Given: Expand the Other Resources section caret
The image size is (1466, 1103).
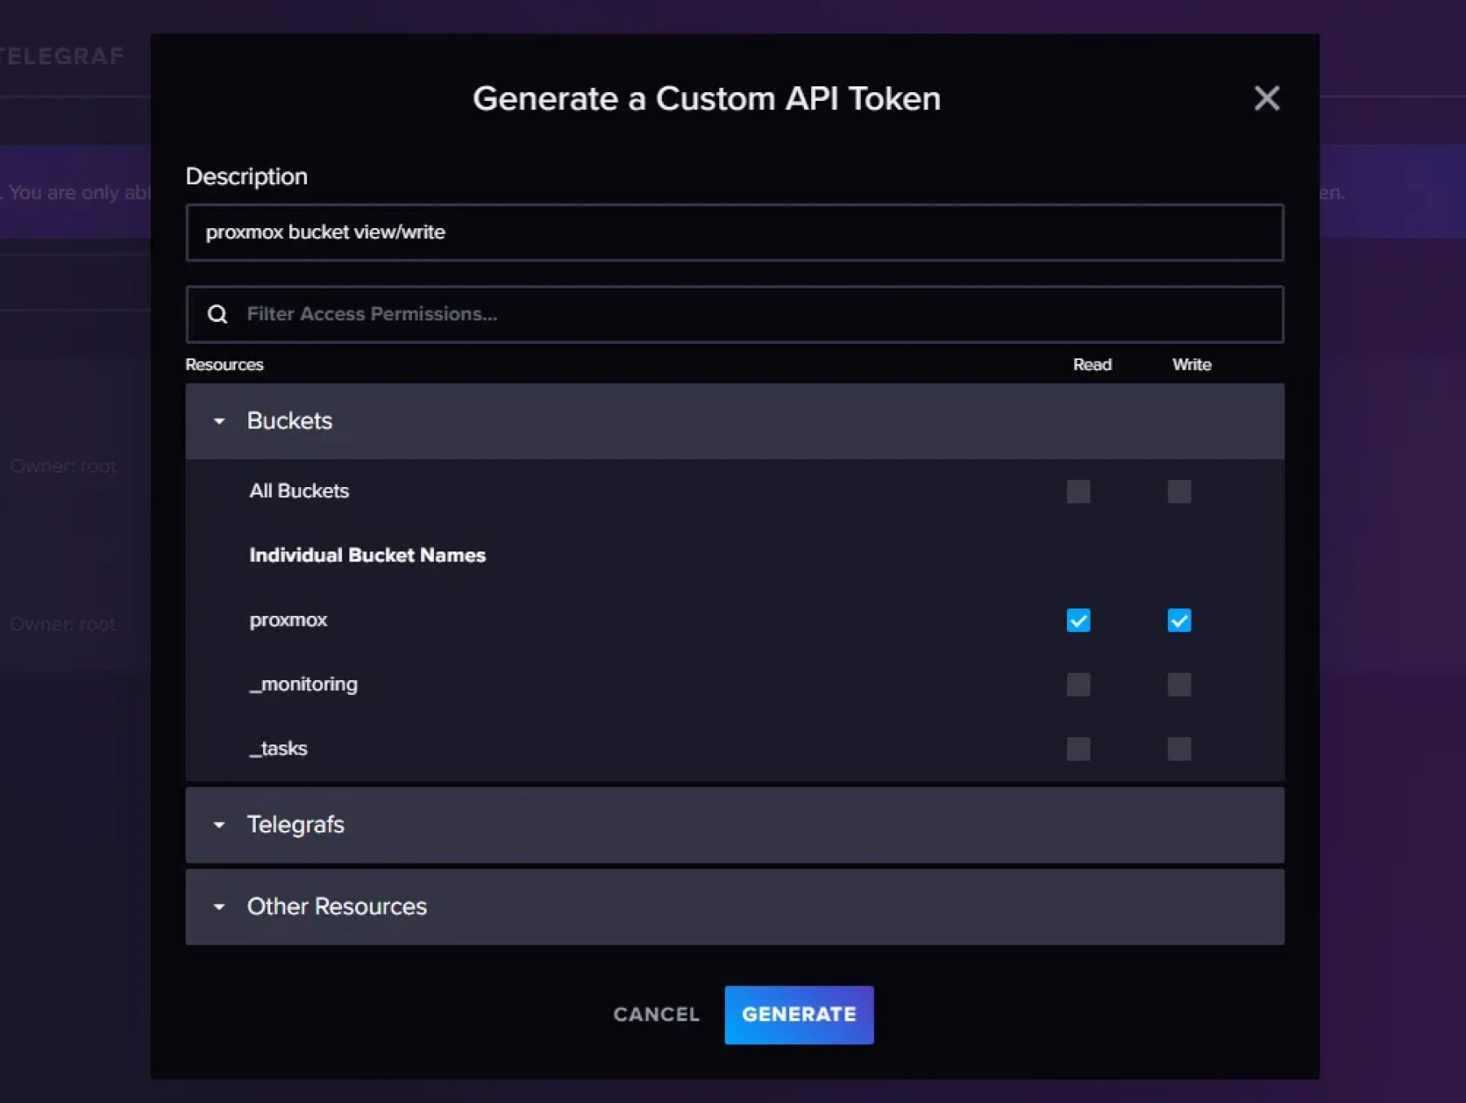Looking at the screenshot, I should [219, 907].
